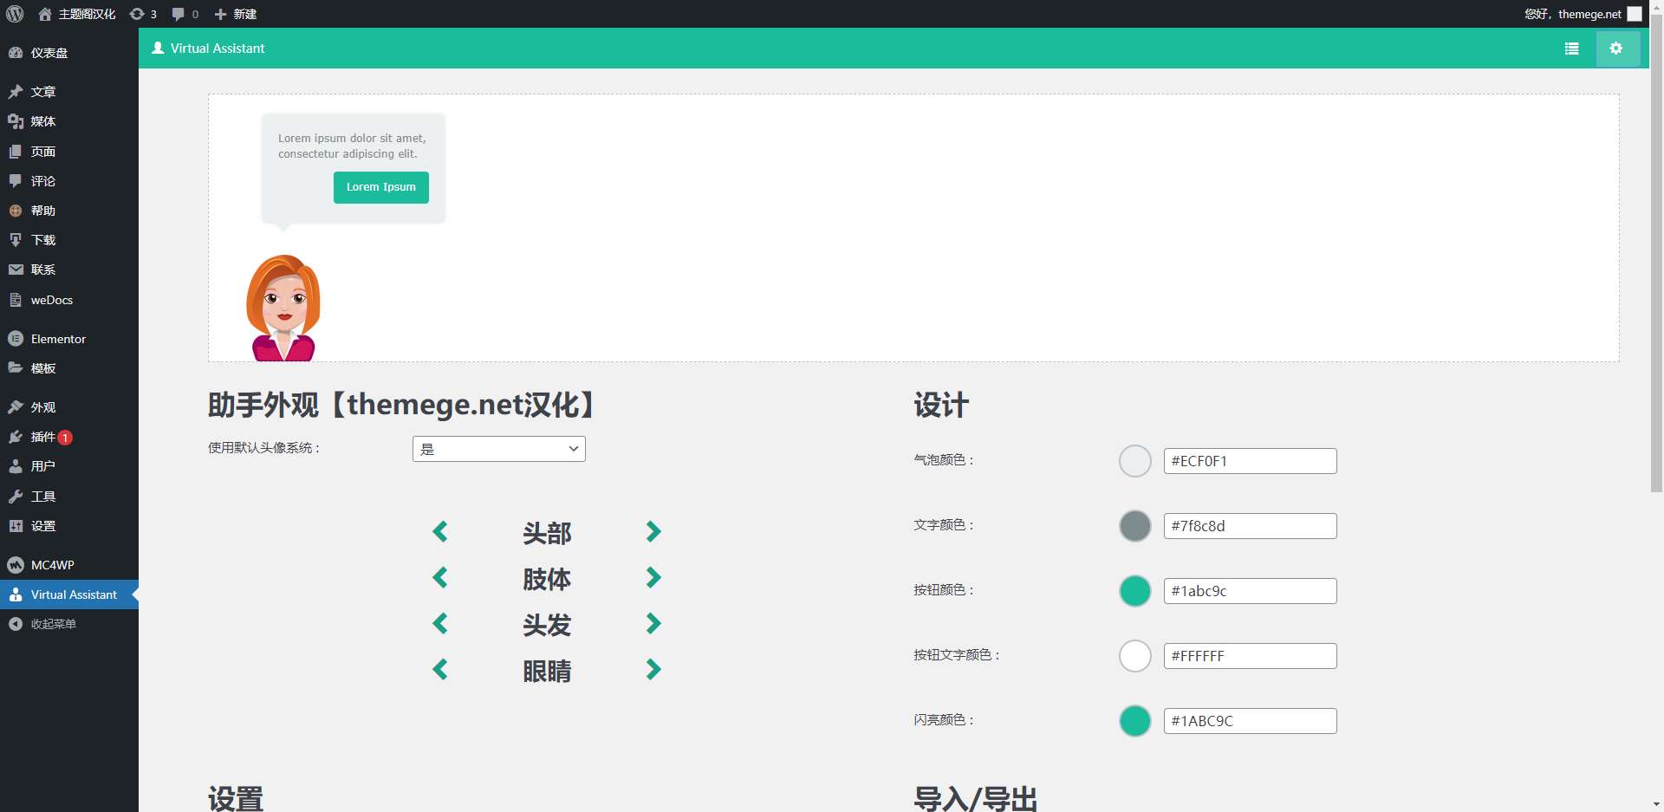Click the left arrow for 头发

click(x=440, y=624)
